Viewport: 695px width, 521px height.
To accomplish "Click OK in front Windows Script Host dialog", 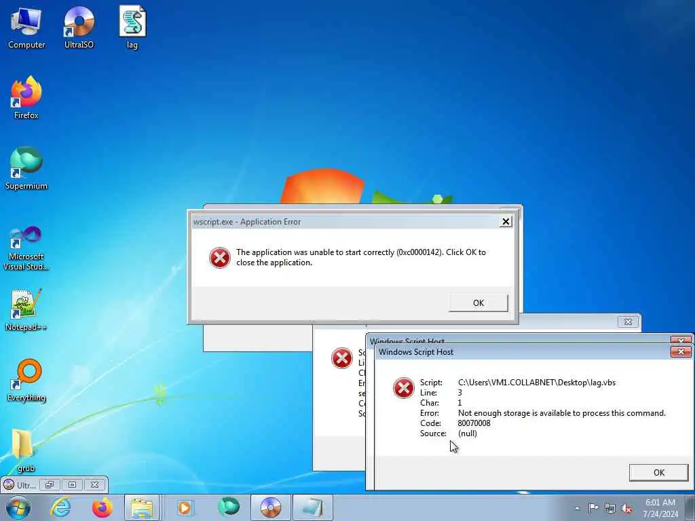I will coord(658,472).
